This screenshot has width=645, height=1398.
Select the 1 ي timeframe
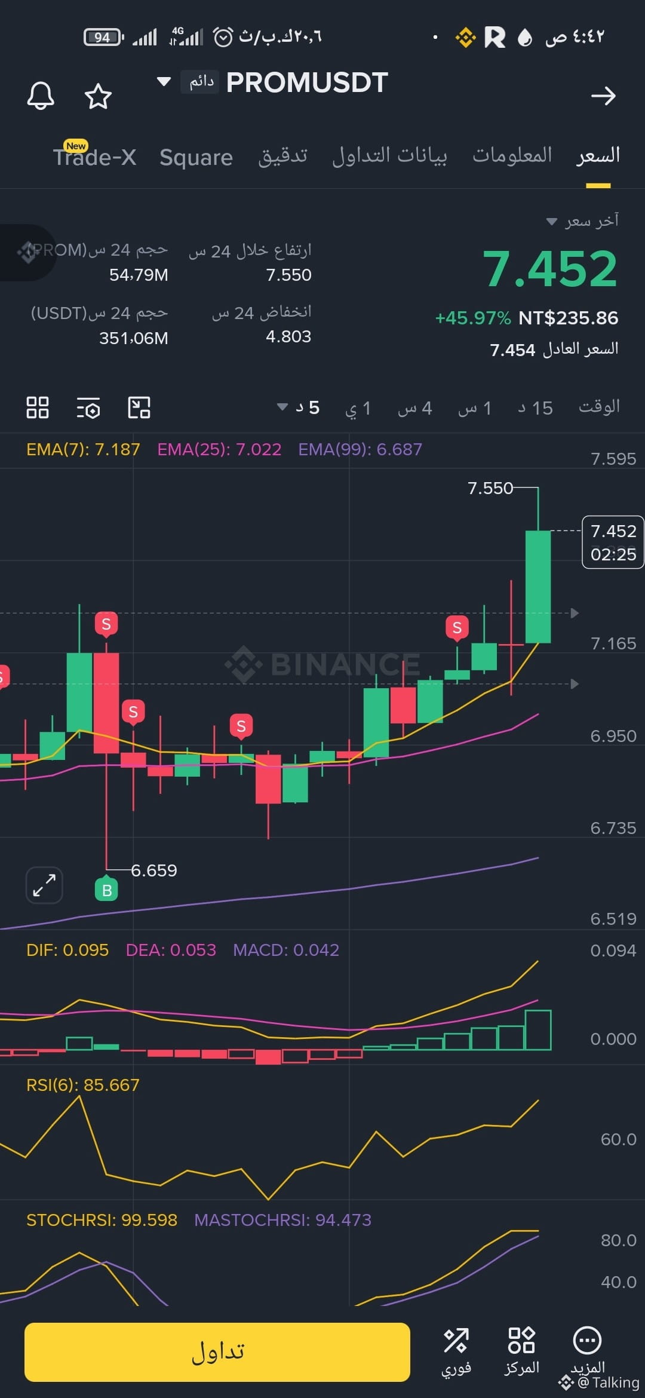[x=358, y=408]
